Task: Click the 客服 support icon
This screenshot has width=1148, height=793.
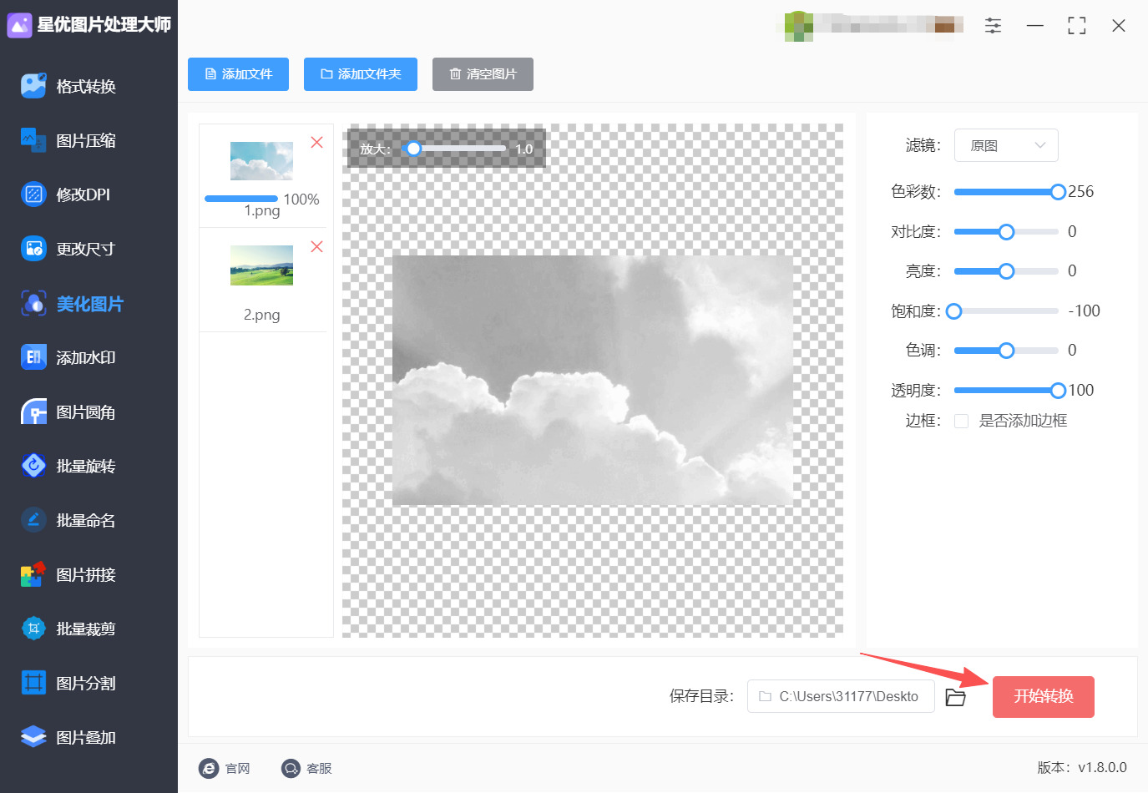Action: [x=291, y=768]
